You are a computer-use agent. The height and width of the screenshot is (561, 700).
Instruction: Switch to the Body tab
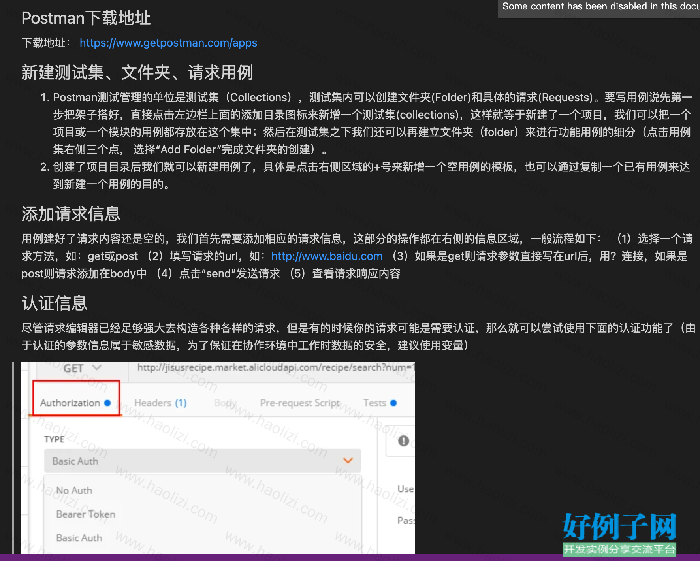[x=225, y=403]
